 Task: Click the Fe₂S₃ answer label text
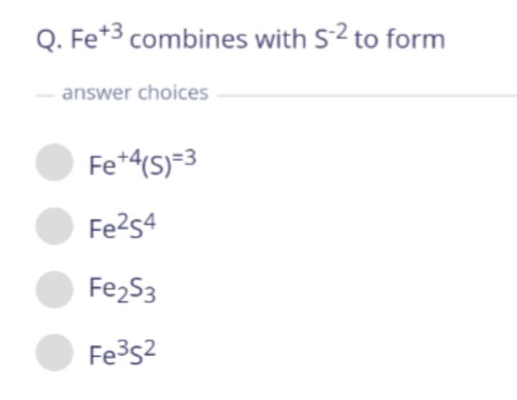point(122,290)
